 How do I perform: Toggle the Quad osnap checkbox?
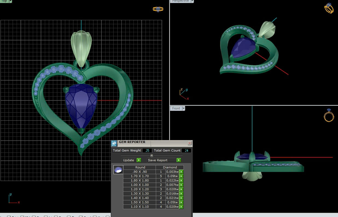coord(81,217)
